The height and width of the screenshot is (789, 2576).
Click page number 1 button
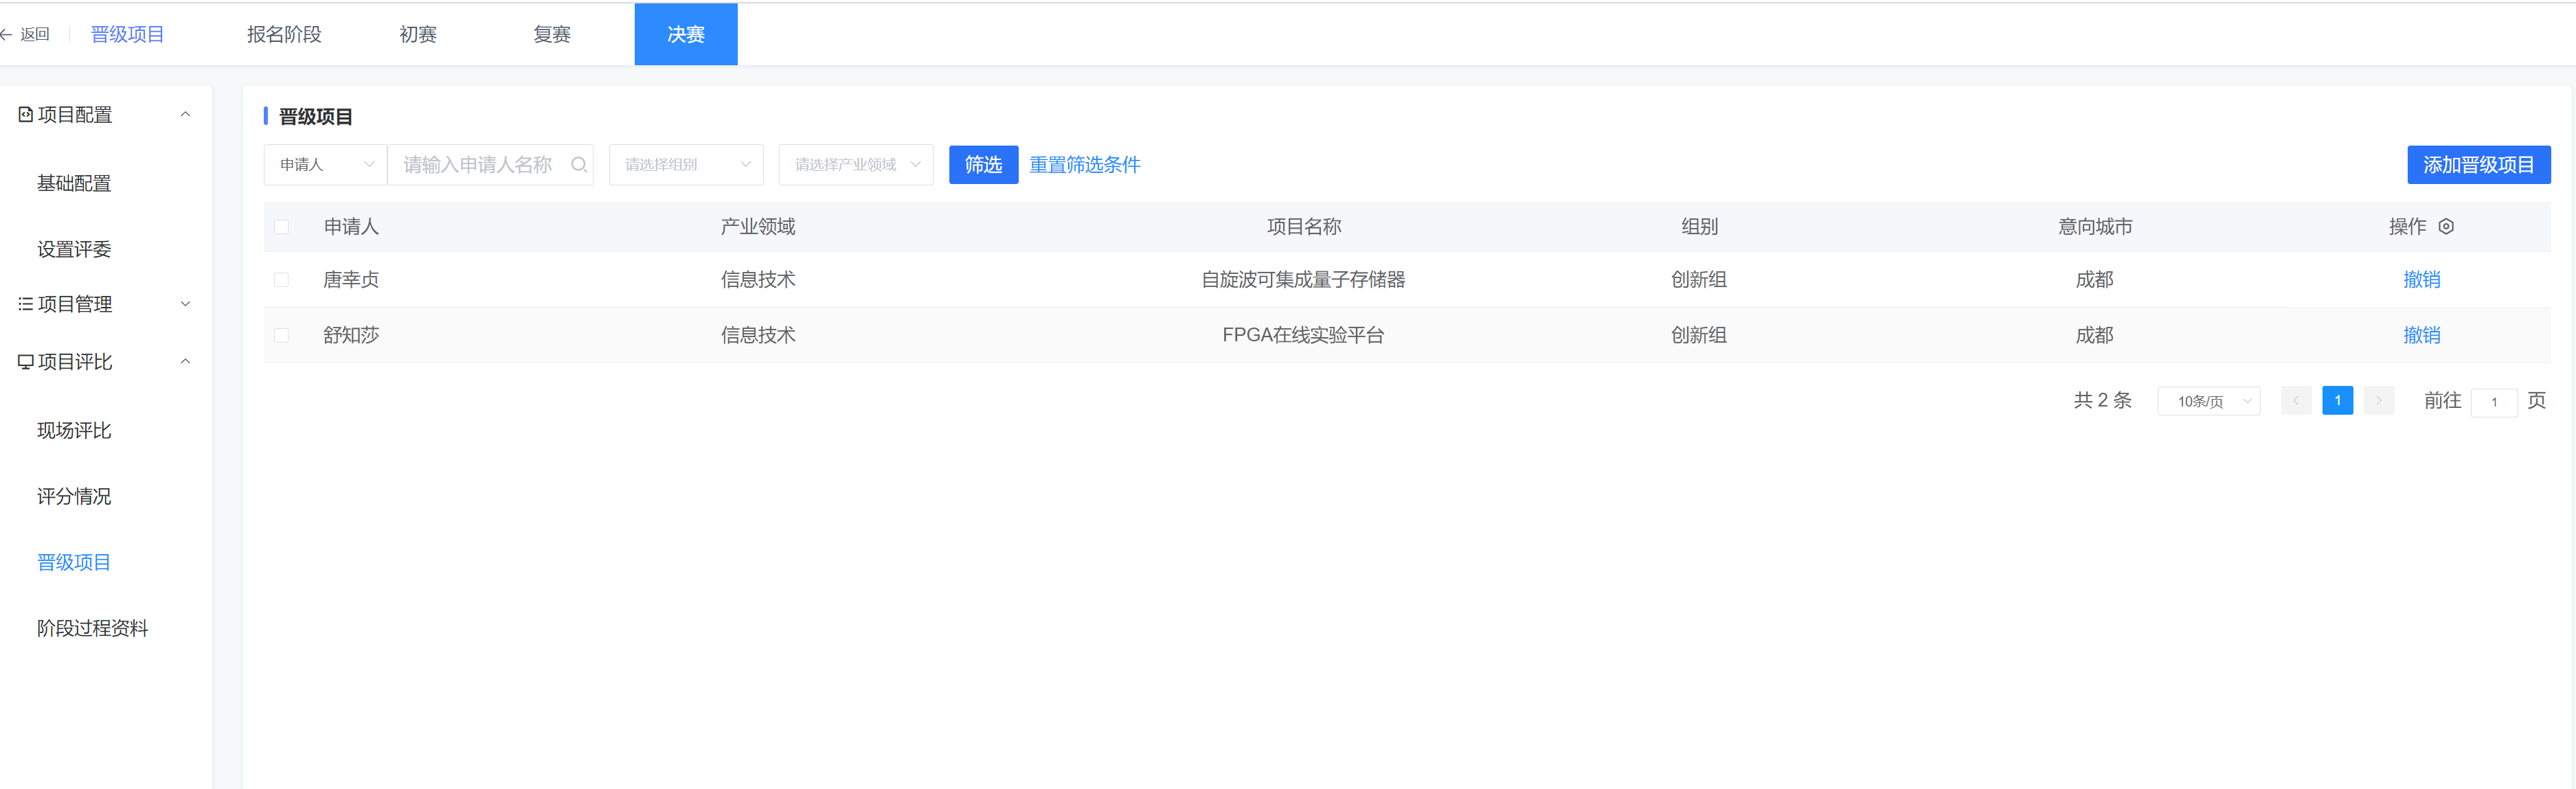coord(2337,401)
